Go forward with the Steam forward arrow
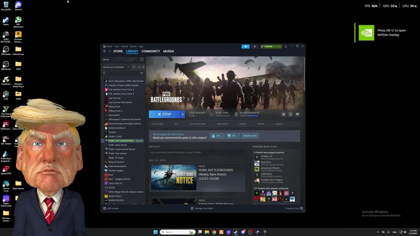 [x=110, y=51]
